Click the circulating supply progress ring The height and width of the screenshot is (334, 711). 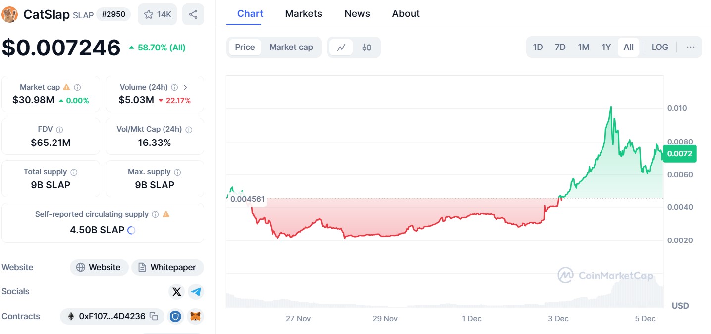pyautogui.click(x=131, y=230)
